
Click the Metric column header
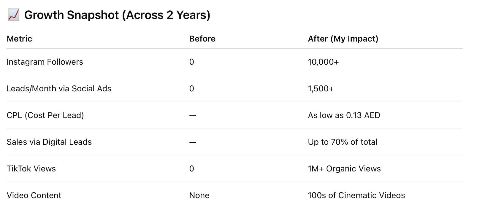click(19, 39)
